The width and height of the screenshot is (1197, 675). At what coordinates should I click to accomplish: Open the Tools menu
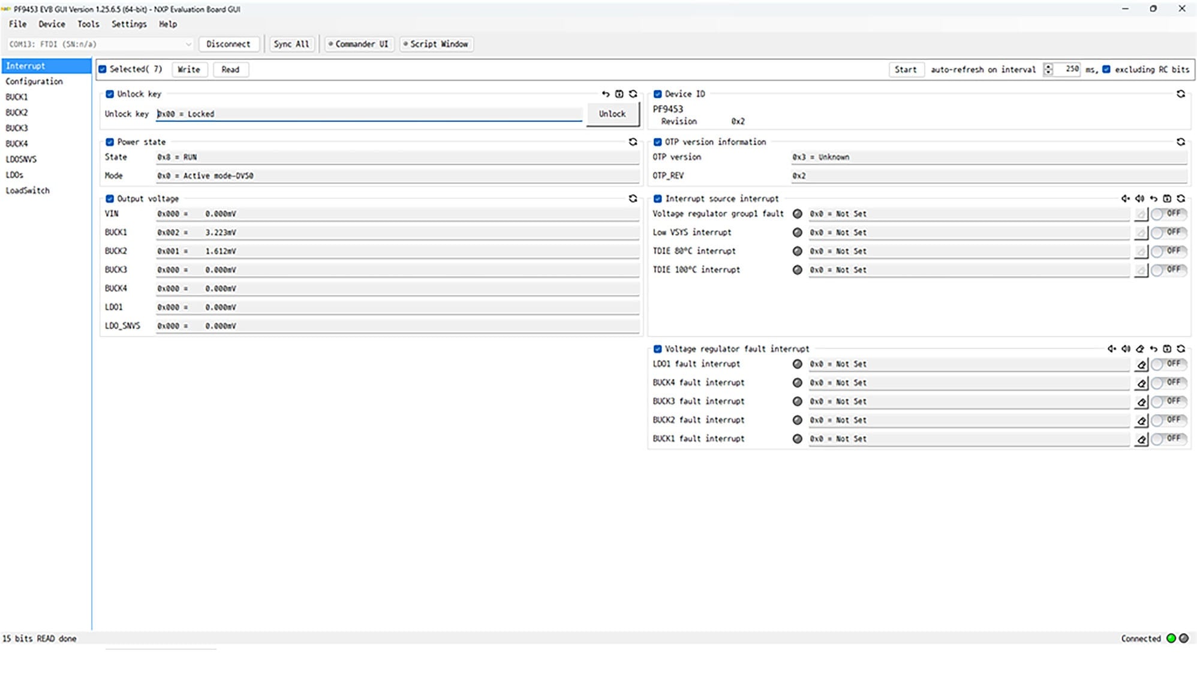tap(88, 24)
